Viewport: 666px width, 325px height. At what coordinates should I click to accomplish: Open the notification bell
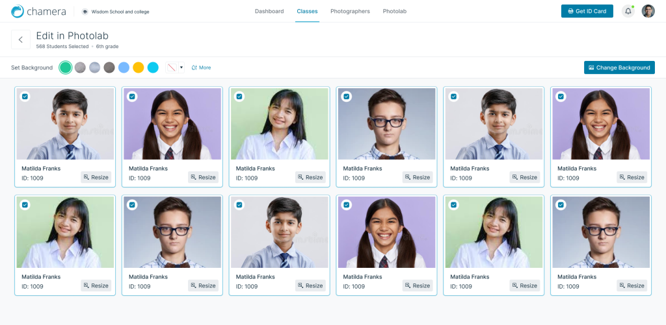(x=628, y=12)
